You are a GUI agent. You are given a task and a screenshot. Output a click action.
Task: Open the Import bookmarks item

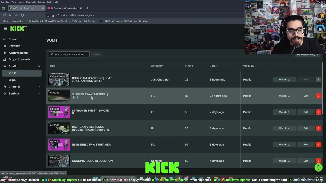[x=13, y=21]
